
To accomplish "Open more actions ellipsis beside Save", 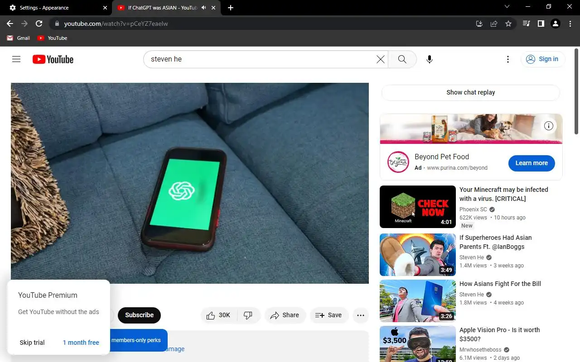I will pyautogui.click(x=361, y=315).
